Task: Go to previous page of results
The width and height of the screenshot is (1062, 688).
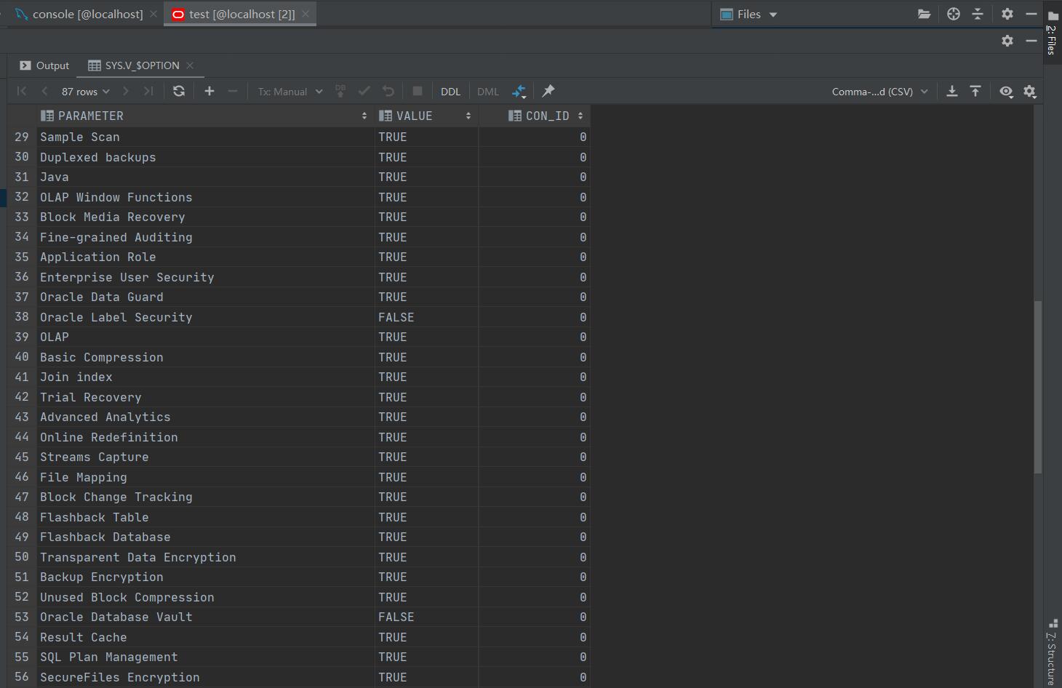Action: tap(44, 91)
